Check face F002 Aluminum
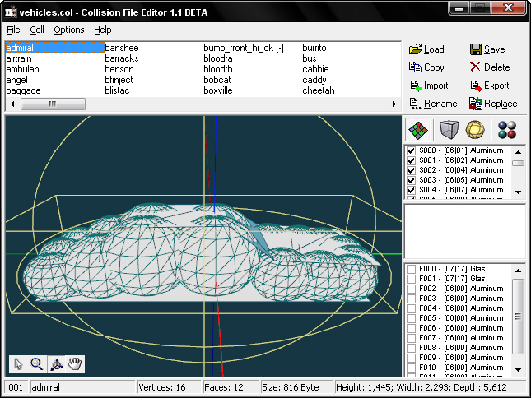This screenshot has width=531, height=398. click(411, 289)
